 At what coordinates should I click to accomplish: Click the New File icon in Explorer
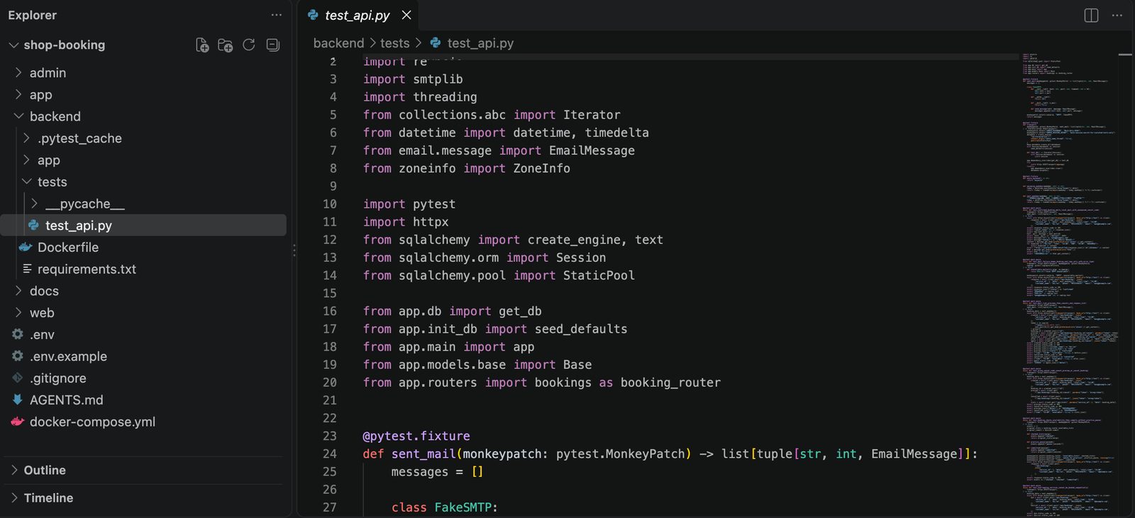tap(202, 45)
